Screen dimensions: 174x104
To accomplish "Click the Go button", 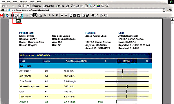I will point(170,10).
